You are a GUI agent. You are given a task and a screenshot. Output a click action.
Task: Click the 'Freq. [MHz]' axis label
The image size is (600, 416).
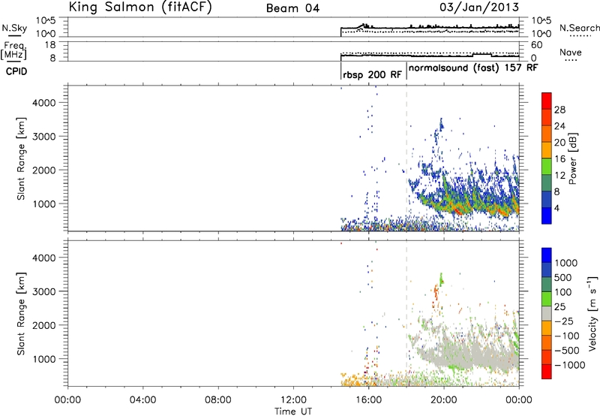click(14, 51)
